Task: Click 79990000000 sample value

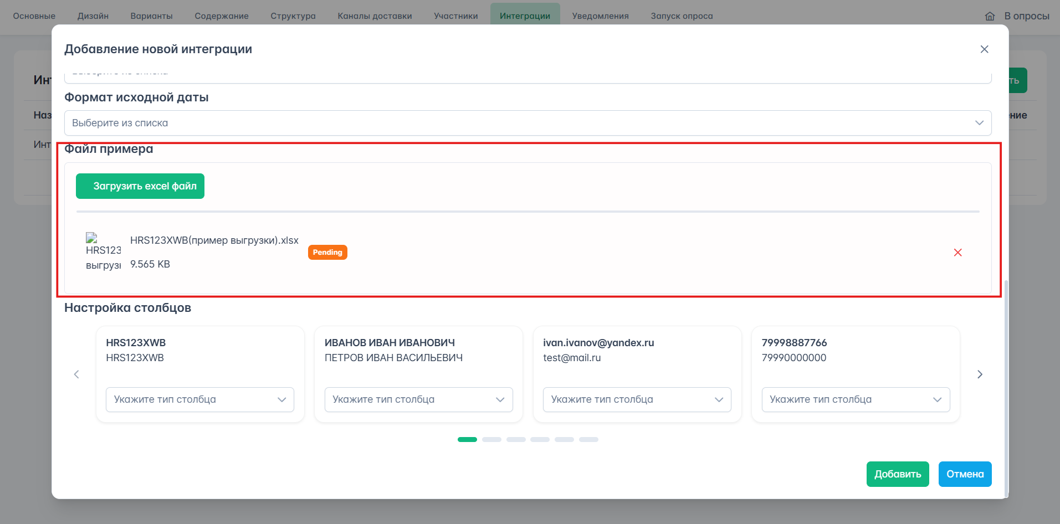Action: 794,358
